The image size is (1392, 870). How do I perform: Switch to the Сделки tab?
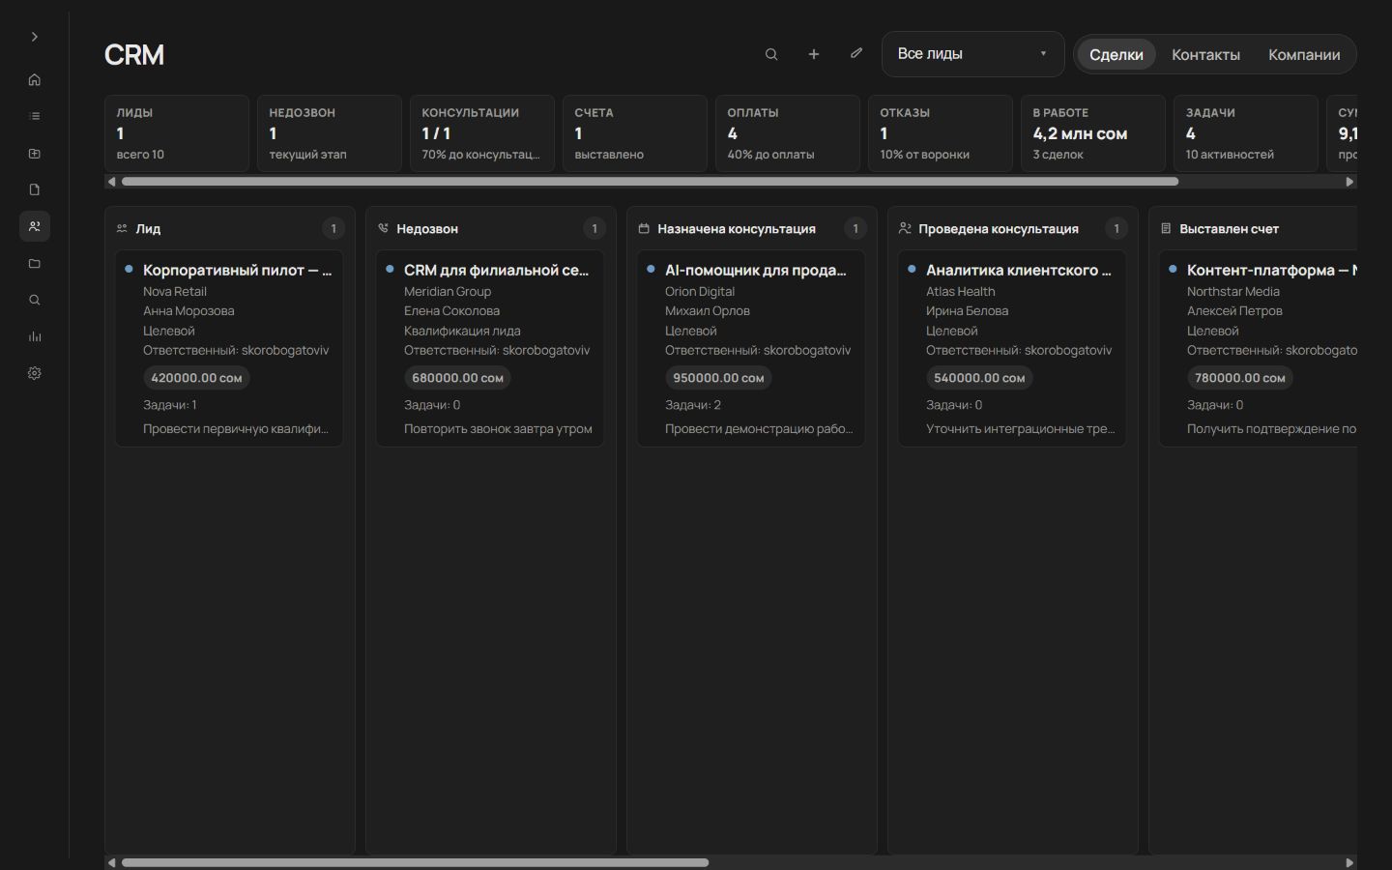tap(1116, 54)
